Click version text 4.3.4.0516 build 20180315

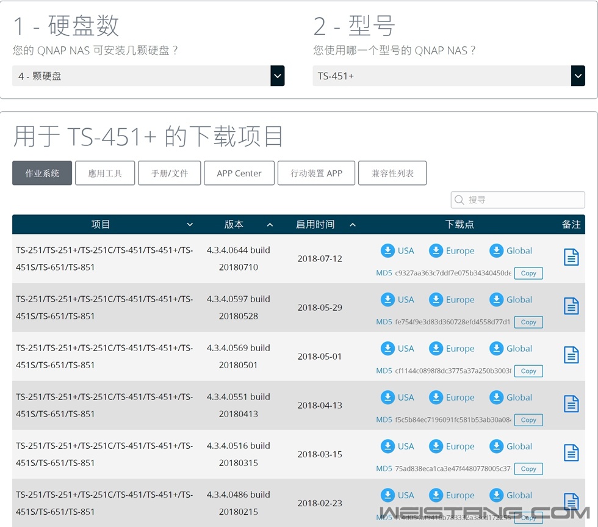coord(239,454)
